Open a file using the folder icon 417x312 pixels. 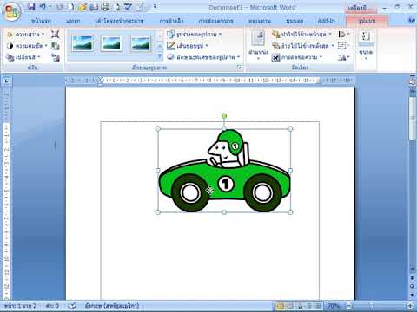click(x=82, y=7)
